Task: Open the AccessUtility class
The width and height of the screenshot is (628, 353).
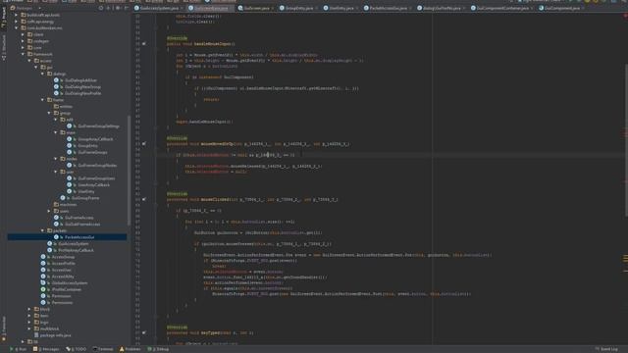Action: pyautogui.click(x=63, y=277)
